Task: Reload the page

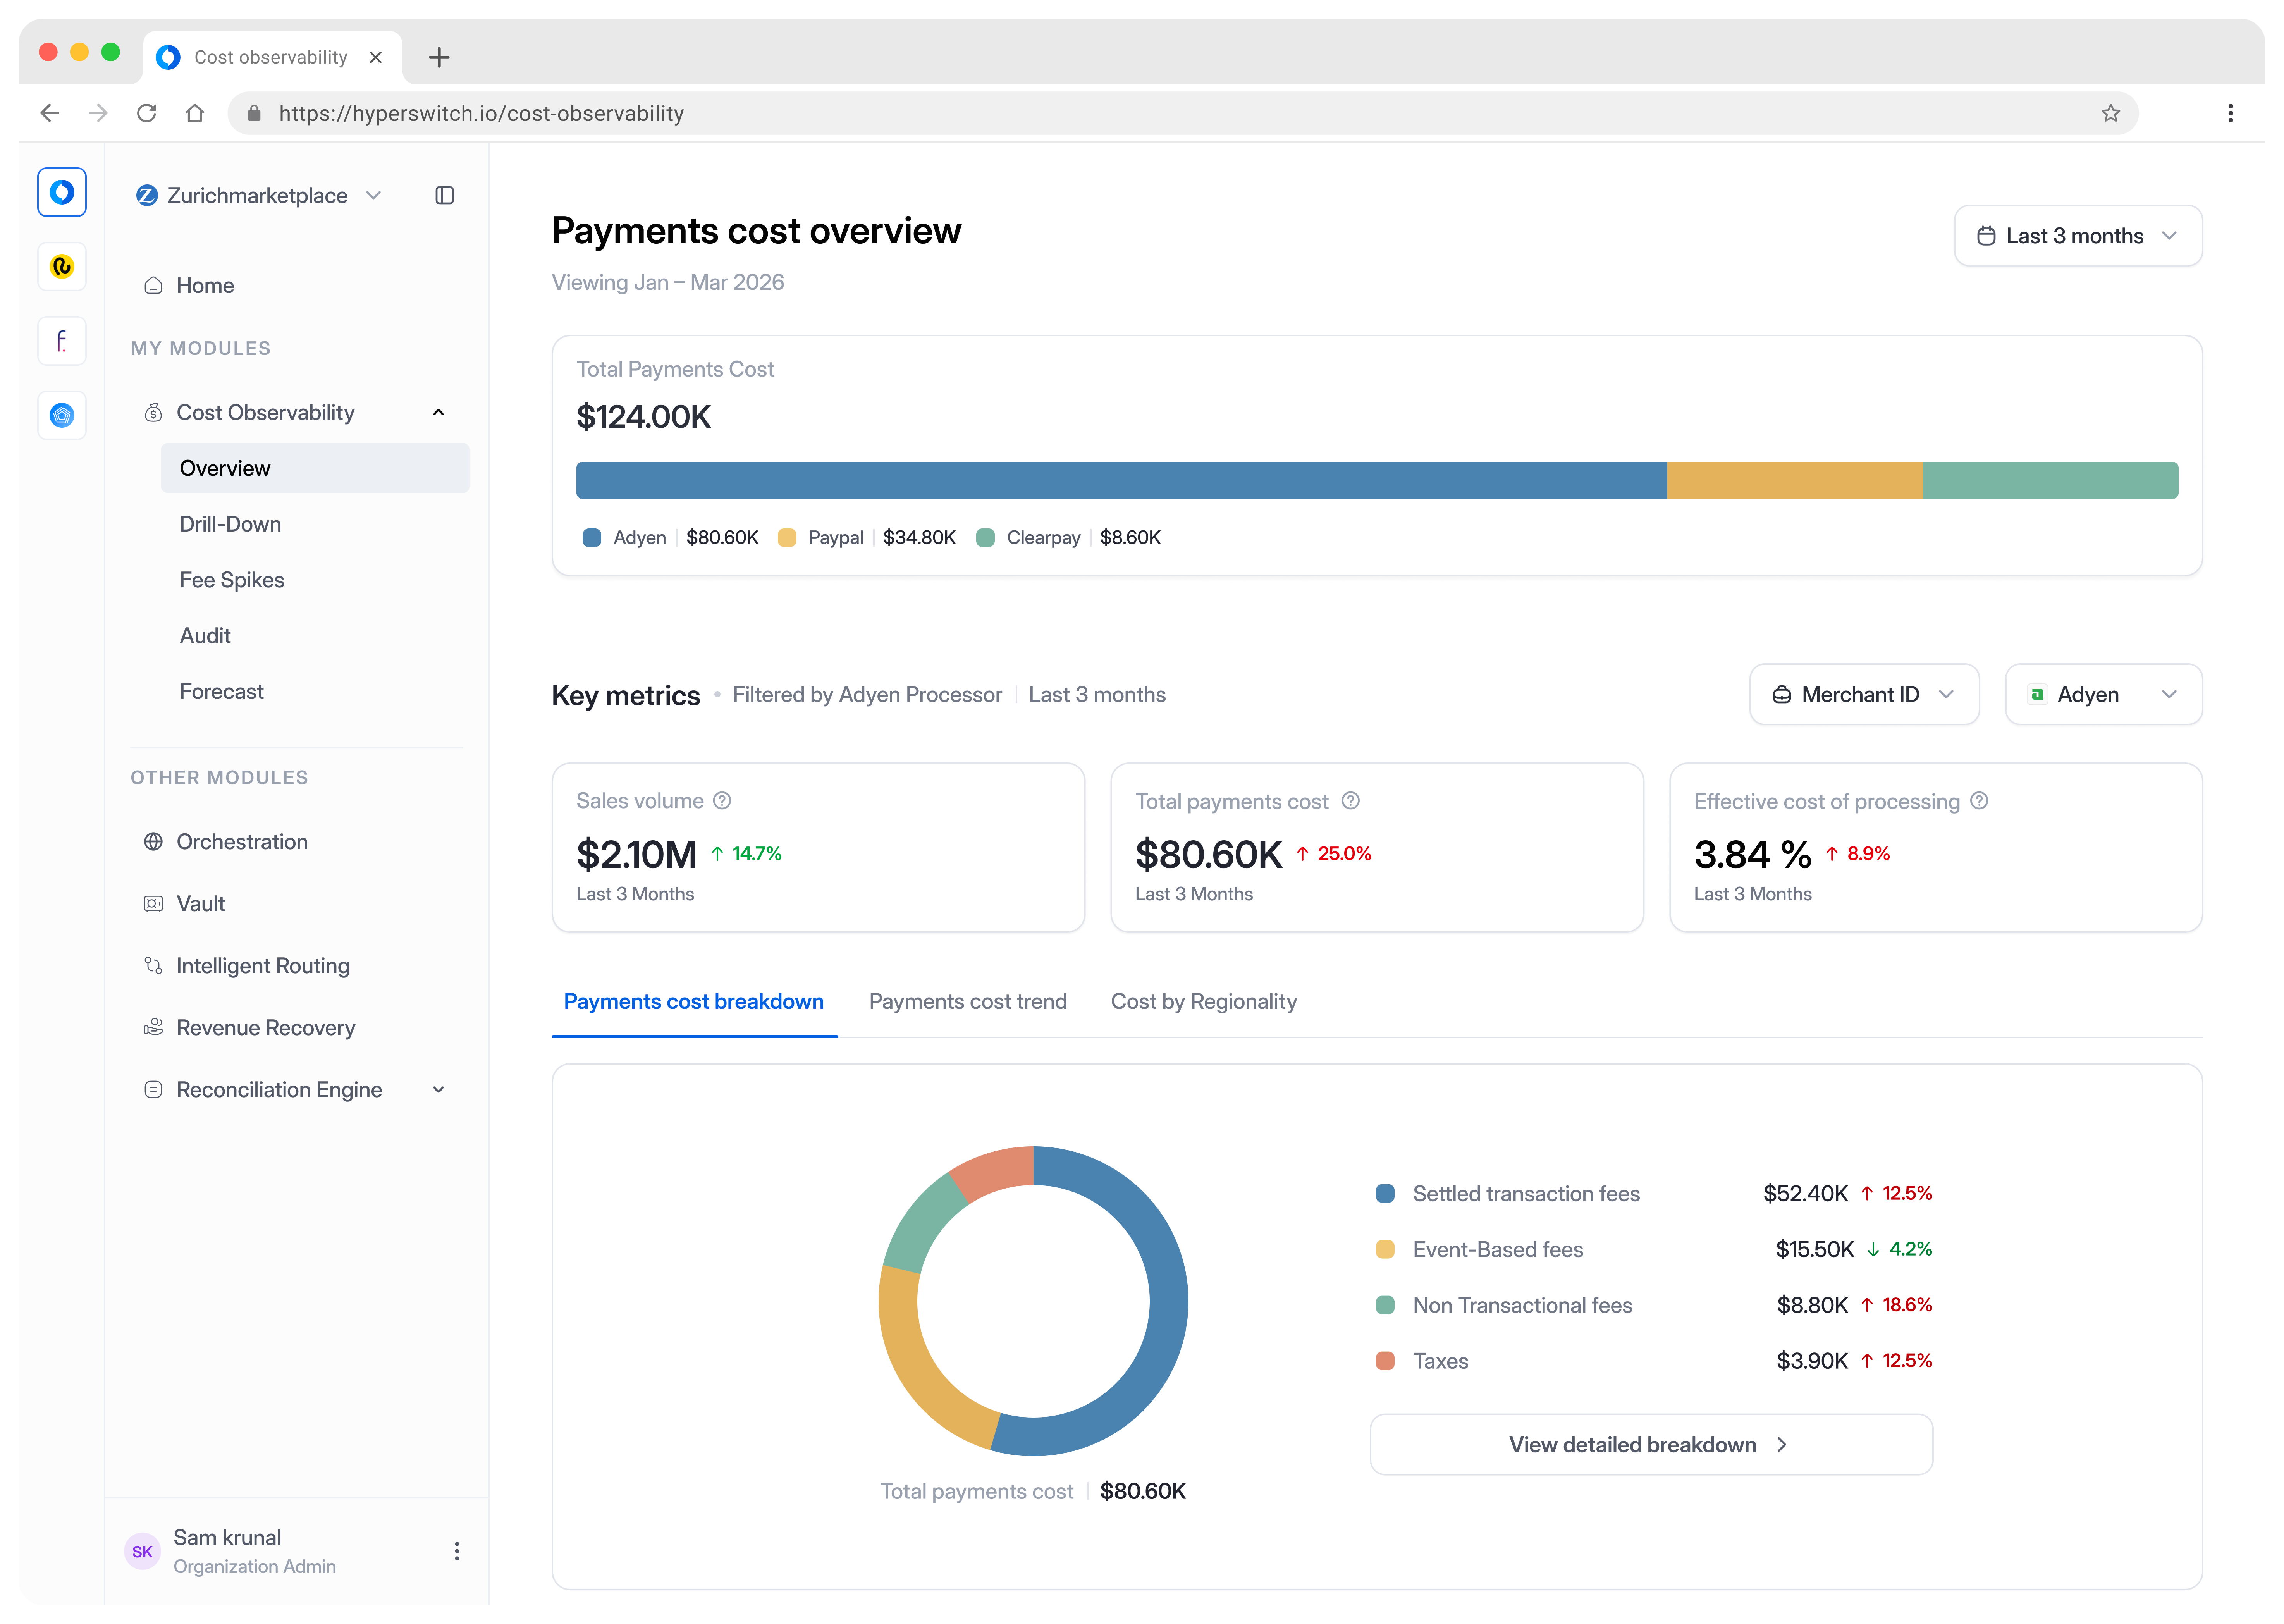Action: point(146,113)
